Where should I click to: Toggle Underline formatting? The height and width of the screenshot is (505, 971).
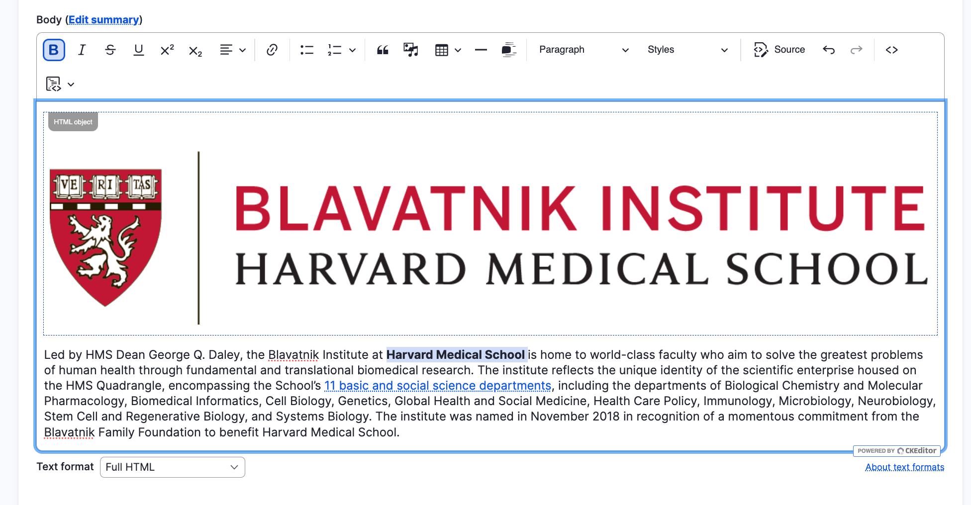point(139,50)
